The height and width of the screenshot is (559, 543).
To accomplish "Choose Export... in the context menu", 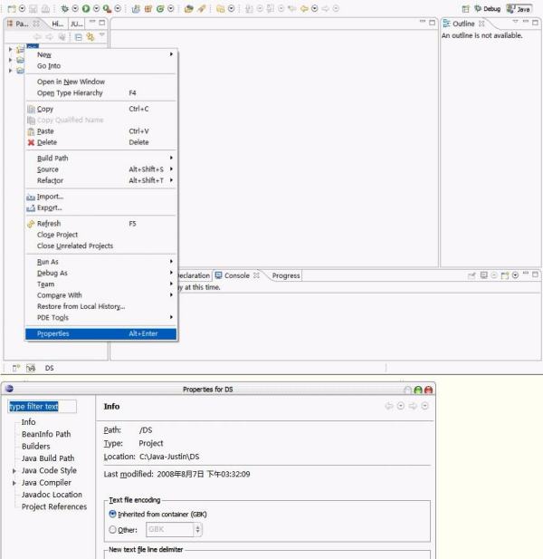I will [100, 207].
